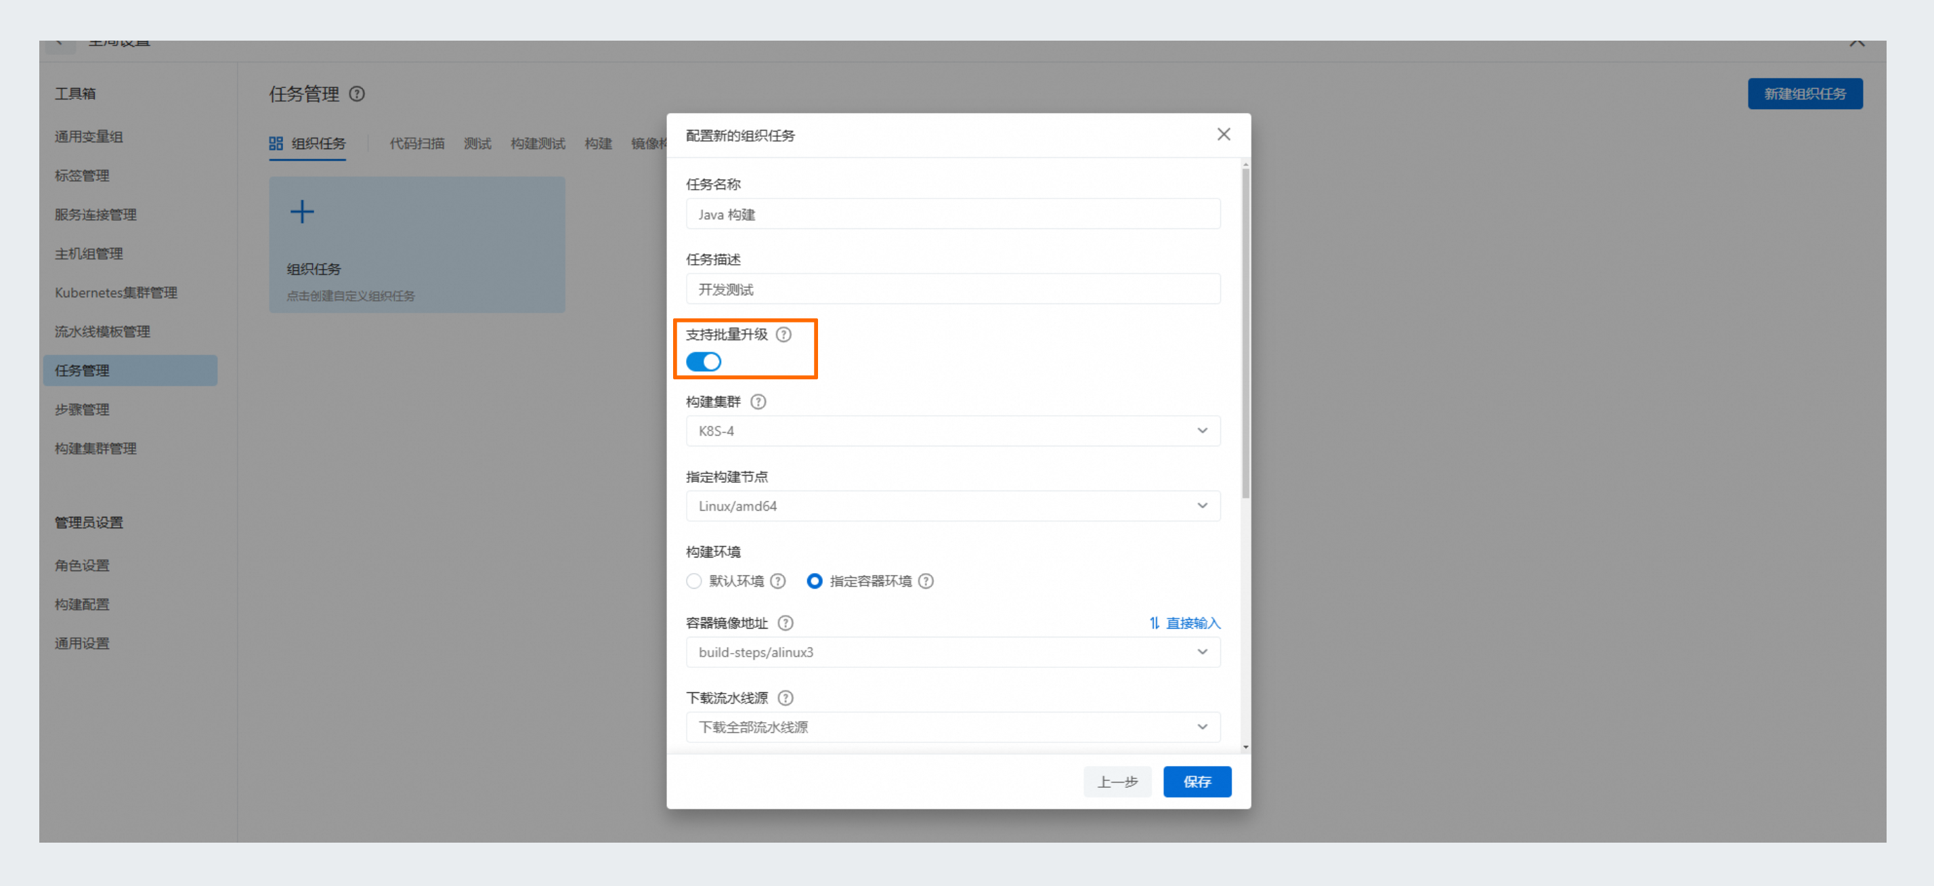Open the 下载流水线源 dropdown
1934x886 pixels.
[953, 727]
